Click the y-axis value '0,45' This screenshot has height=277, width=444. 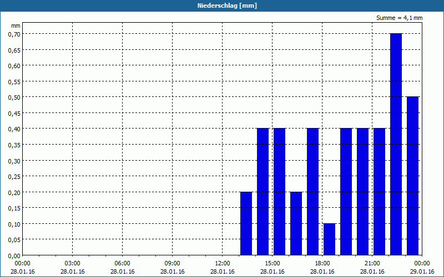point(14,113)
